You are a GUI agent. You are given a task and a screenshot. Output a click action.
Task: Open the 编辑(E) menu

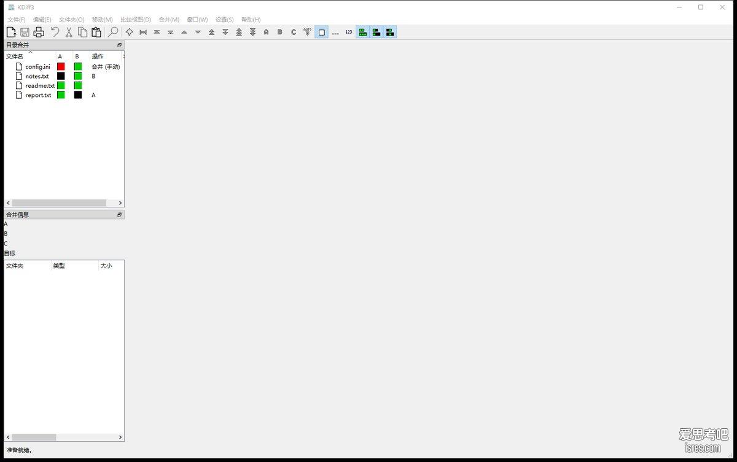coord(42,20)
